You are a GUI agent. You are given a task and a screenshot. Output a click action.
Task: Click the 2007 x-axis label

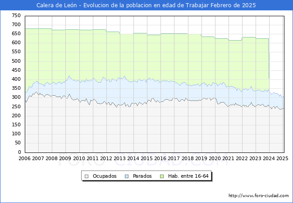(38, 158)
